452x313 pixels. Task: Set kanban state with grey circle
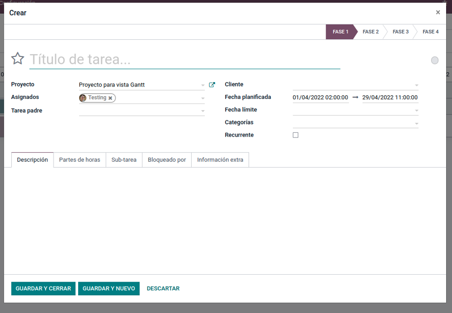click(x=435, y=60)
